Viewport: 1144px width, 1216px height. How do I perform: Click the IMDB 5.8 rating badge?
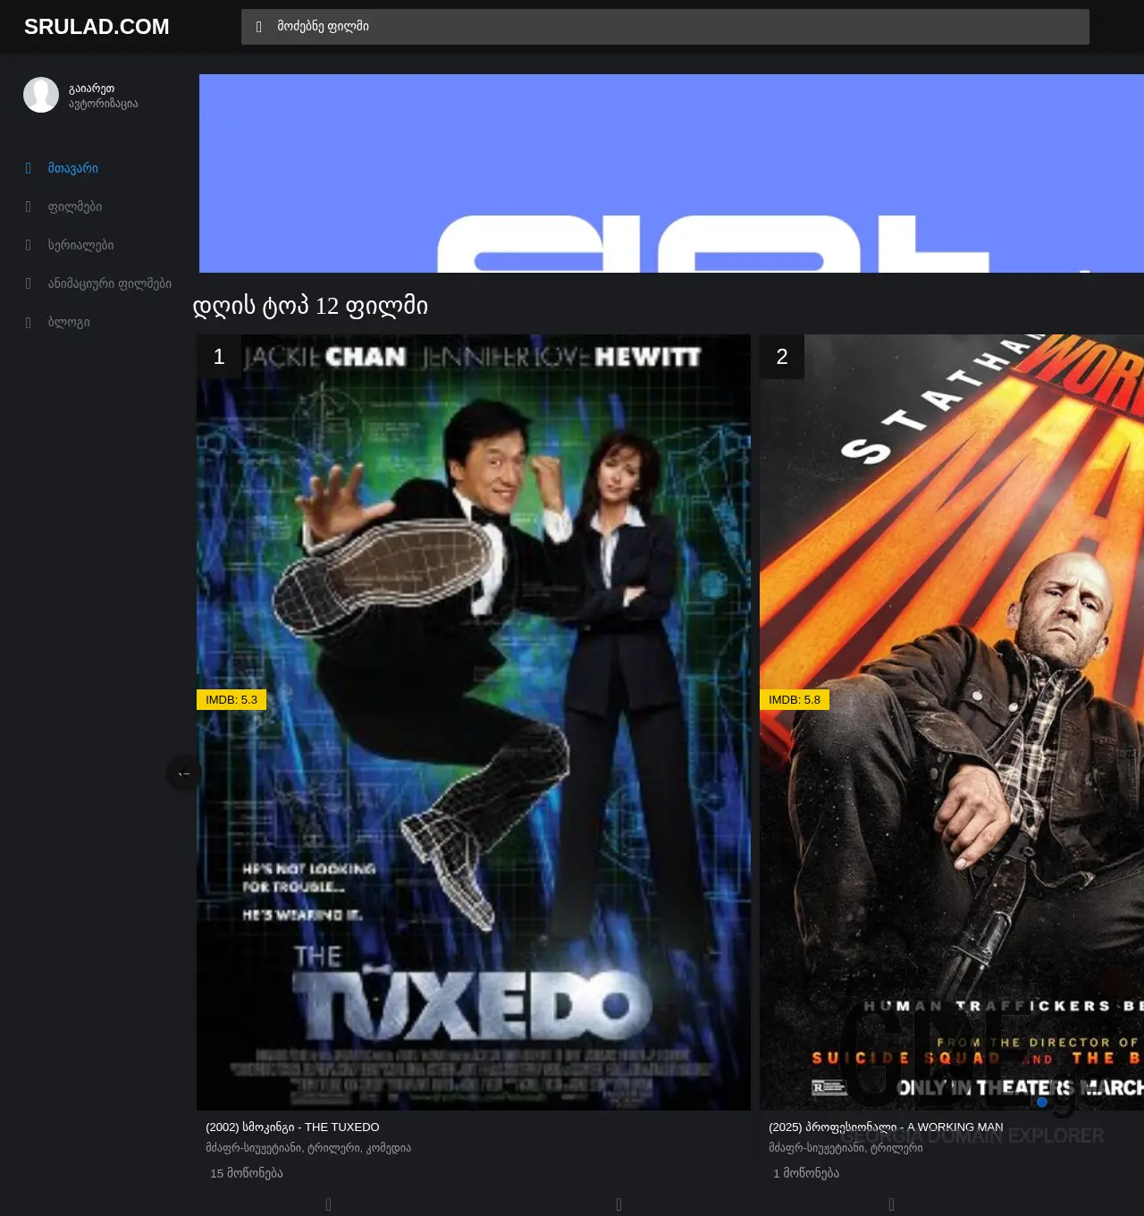(x=795, y=700)
